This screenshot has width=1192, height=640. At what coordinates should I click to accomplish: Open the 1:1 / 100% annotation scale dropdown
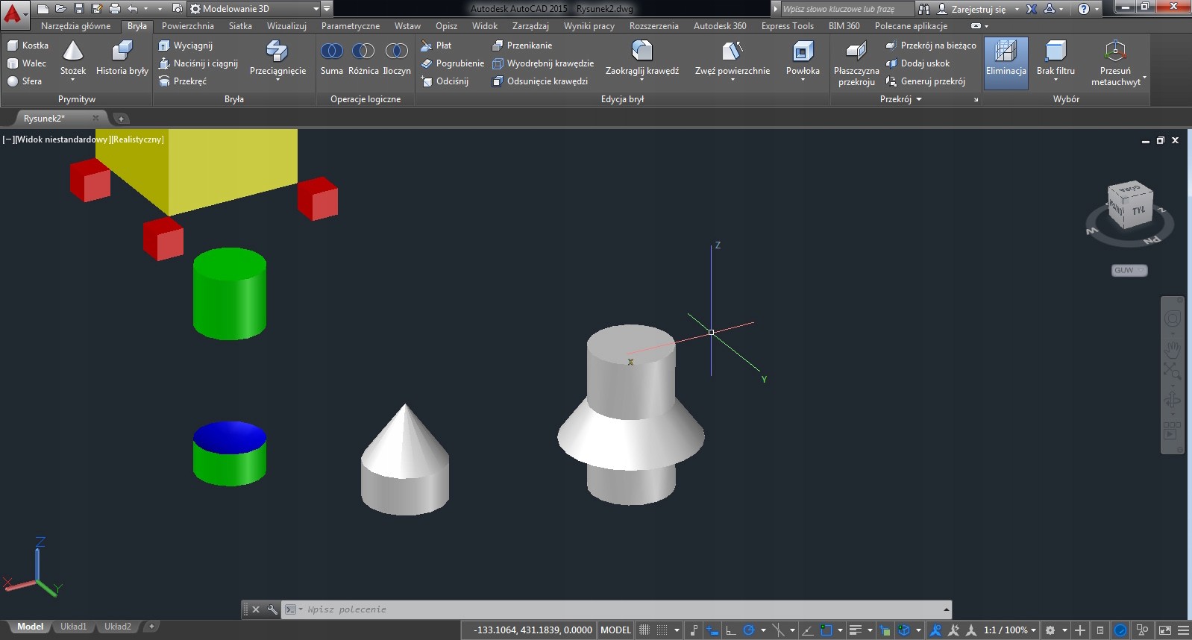(1010, 630)
